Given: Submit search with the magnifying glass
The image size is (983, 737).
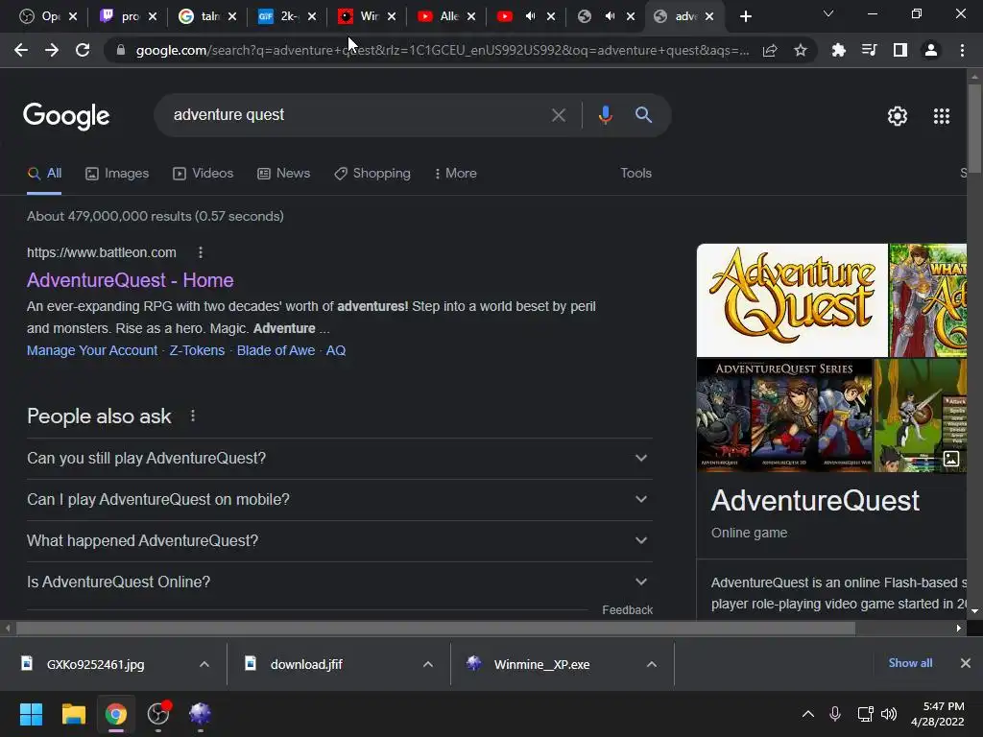Looking at the screenshot, I should pos(643,115).
